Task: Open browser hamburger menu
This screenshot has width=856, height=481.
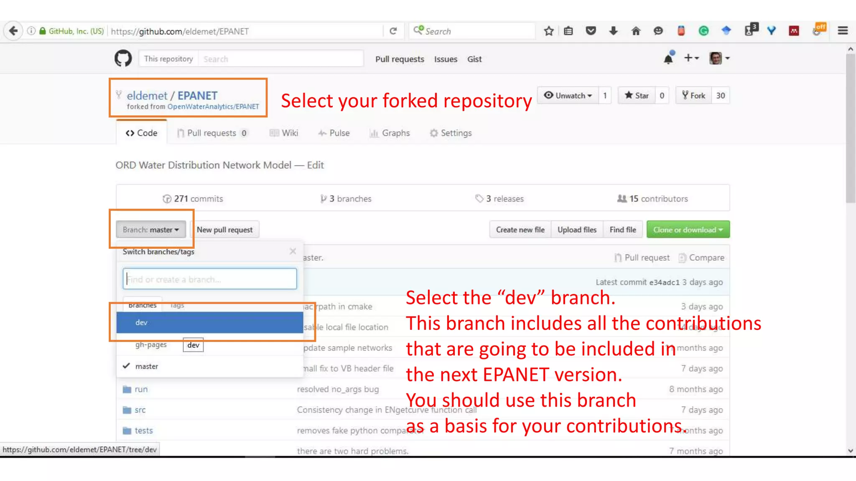Action: [x=843, y=31]
